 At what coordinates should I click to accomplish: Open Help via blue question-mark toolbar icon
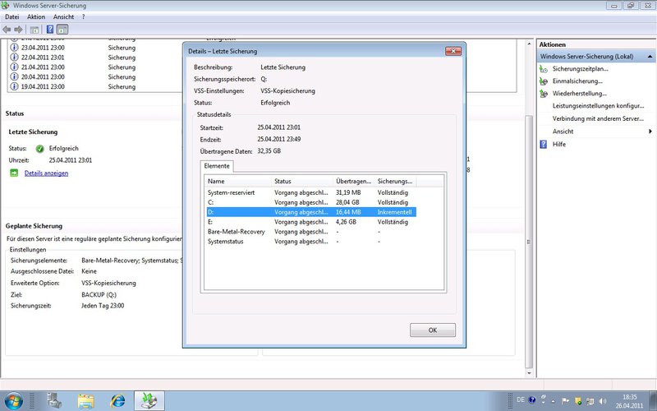[x=50, y=30]
